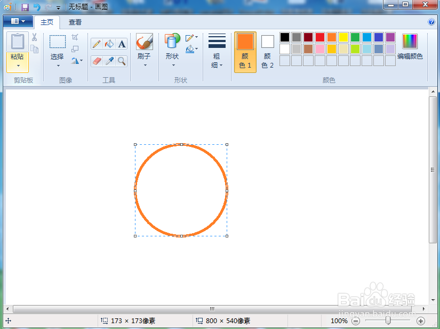Screen dimensions: 440x329
Task: Click the 800 × 540像素 canvas size text
Action: tap(228, 321)
